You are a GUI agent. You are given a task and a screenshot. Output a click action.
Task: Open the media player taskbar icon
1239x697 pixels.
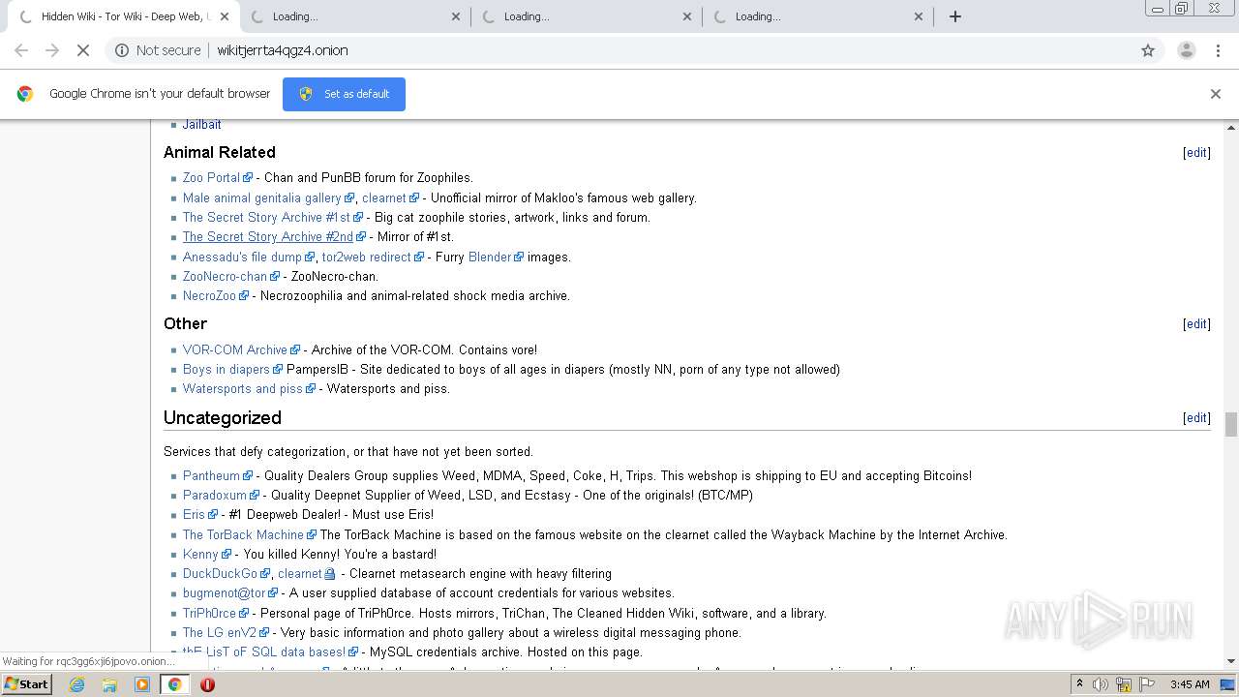click(142, 684)
